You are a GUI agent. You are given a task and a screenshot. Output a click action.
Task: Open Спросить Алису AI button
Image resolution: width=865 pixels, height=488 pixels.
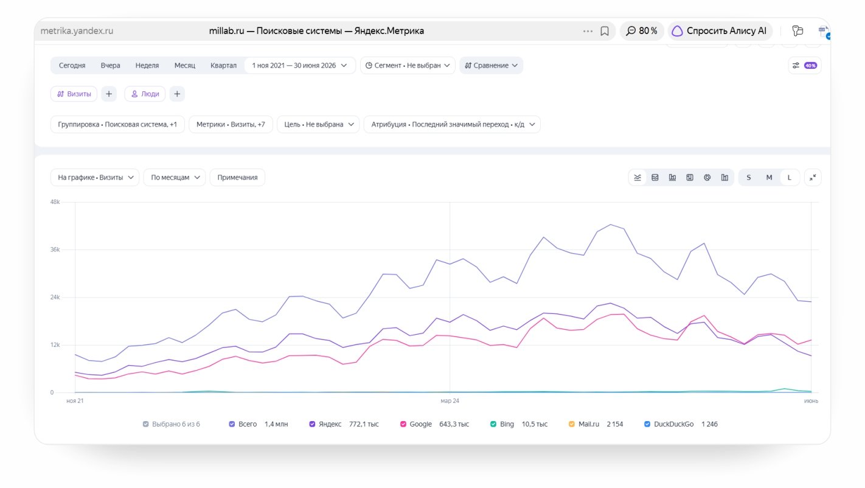pos(720,31)
